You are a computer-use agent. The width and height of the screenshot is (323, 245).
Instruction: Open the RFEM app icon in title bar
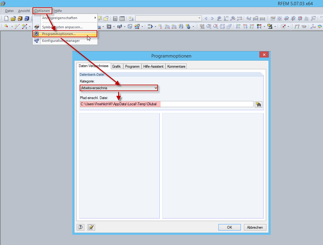tap(3, 3)
